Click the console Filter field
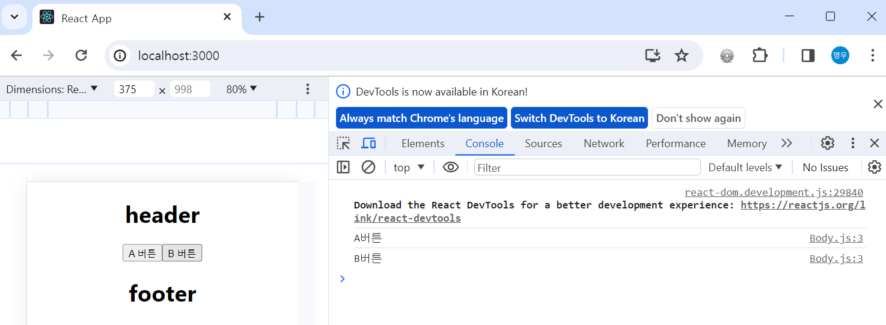The width and height of the screenshot is (886, 325). (587, 168)
